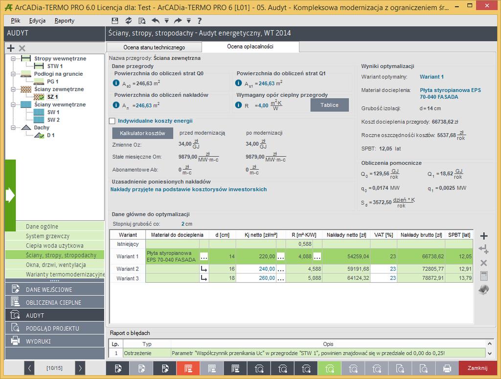Open the WYDRUKI section
The width and height of the screenshot is (501, 379).
[x=55, y=341]
